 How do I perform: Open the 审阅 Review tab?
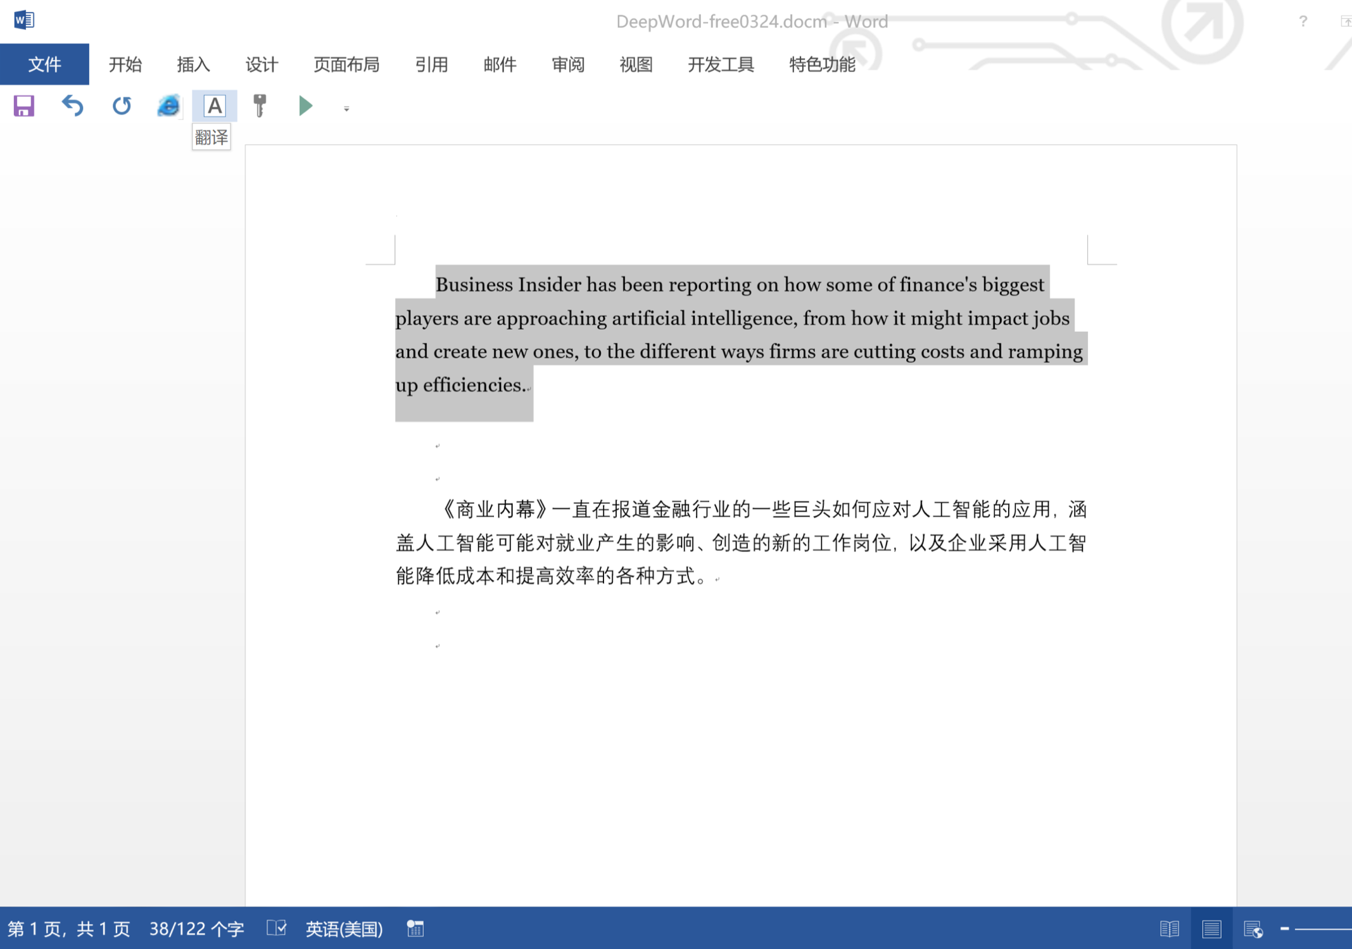pos(568,64)
